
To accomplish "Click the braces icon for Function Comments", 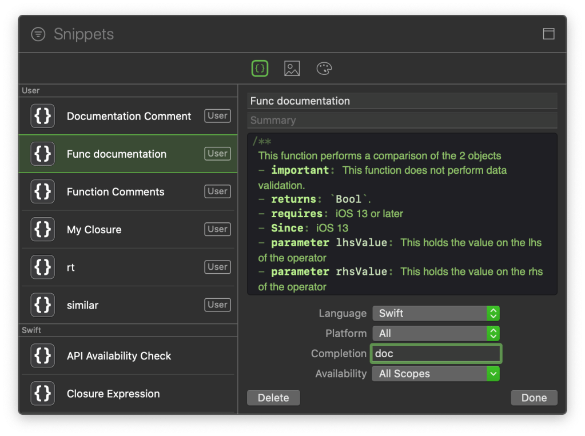I will point(43,191).
